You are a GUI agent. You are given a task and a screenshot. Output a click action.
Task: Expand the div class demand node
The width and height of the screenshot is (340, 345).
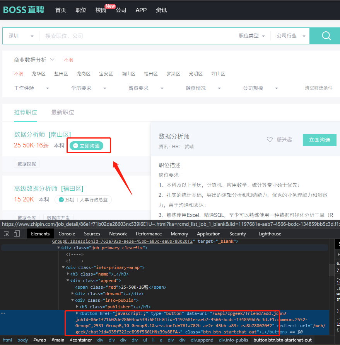[x=73, y=294]
